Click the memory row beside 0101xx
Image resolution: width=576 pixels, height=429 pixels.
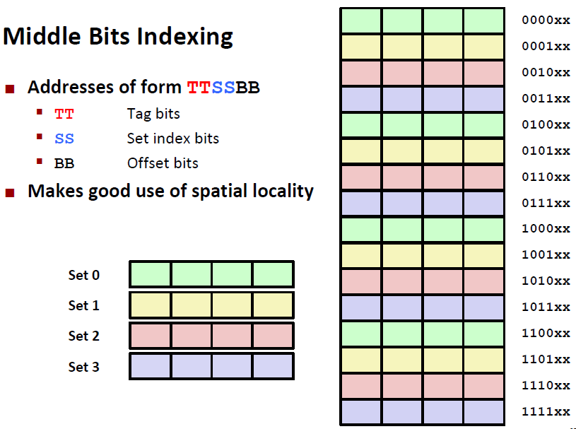click(423, 151)
